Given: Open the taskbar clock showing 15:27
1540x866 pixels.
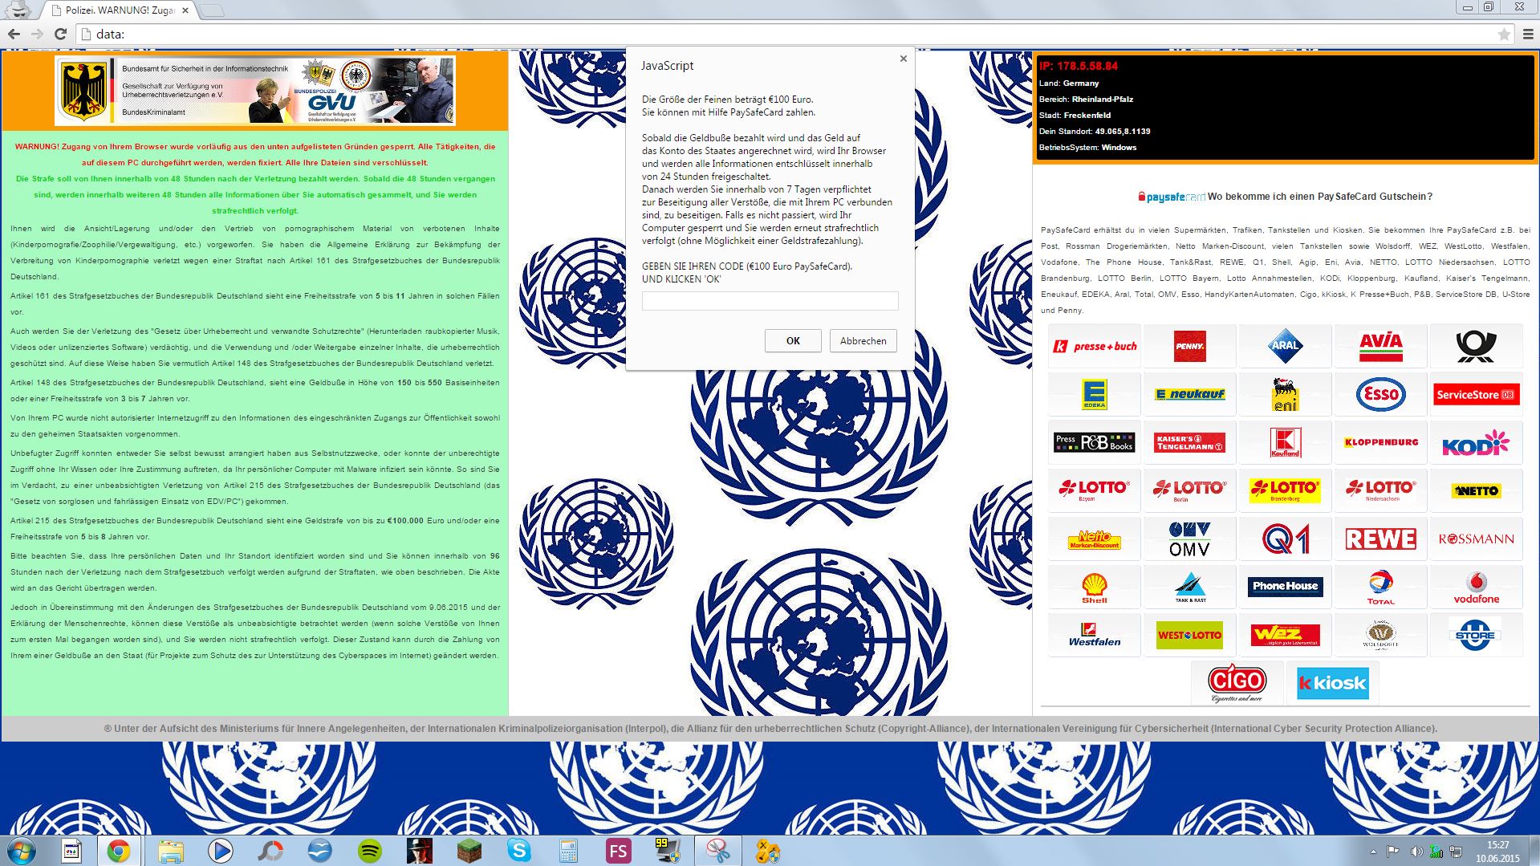Looking at the screenshot, I should pos(1497,852).
